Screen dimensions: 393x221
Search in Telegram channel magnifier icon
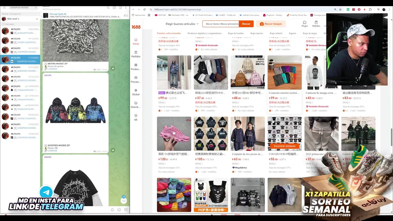pos(108,7)
